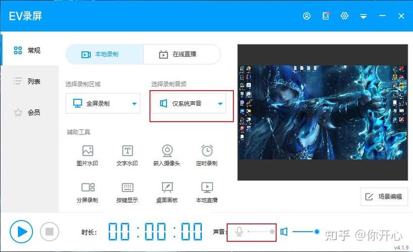Open the 分屏录制 split-screen tool

click(x=87, y=193)
